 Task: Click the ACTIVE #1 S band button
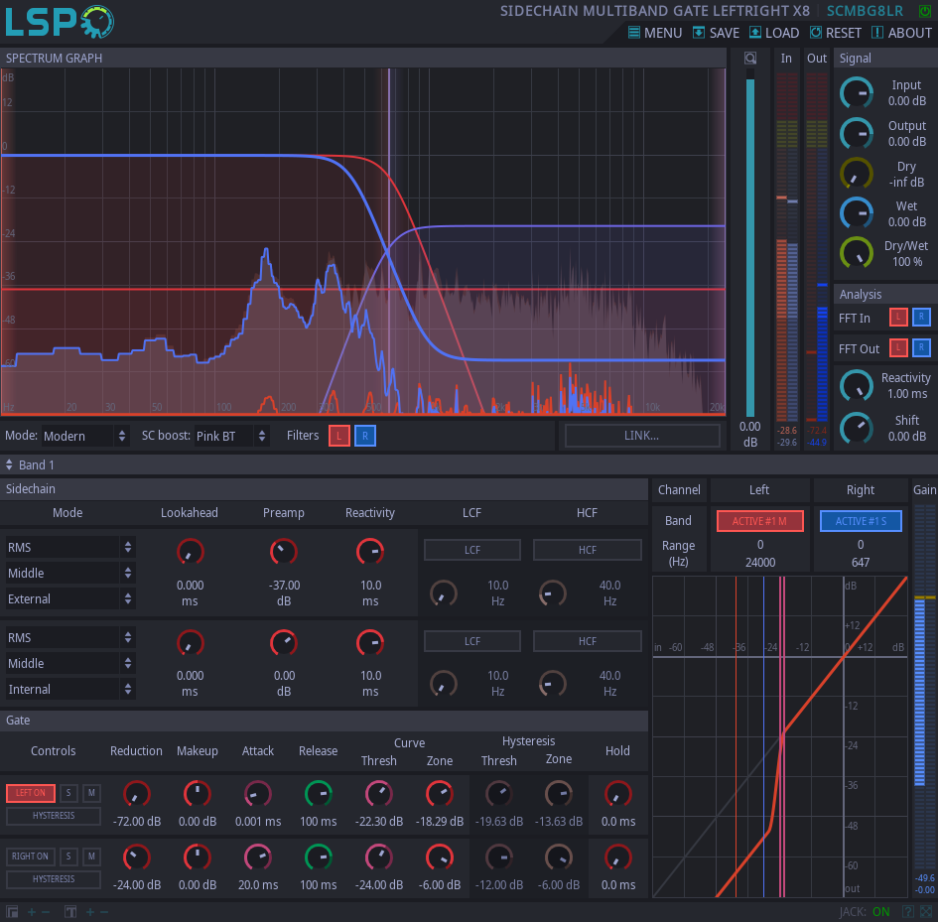(861, 521)
